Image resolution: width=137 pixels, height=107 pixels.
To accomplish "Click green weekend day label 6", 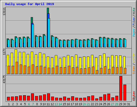I will (29, 104).
